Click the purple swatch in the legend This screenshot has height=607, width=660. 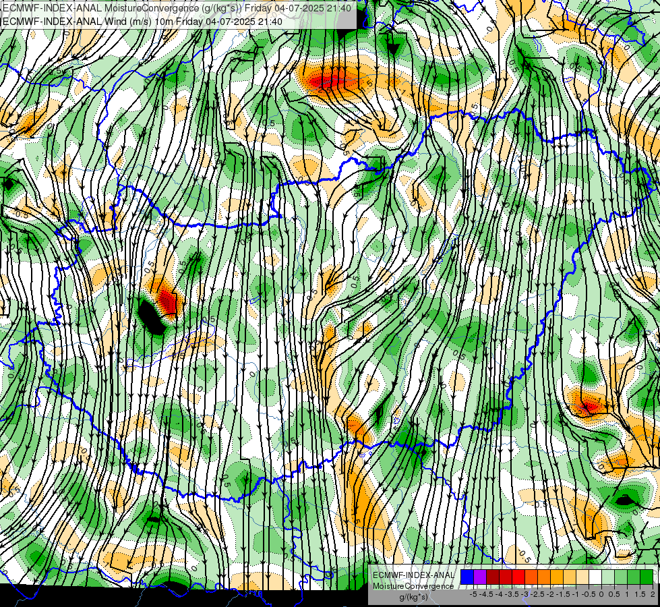(x=480, y=577)
